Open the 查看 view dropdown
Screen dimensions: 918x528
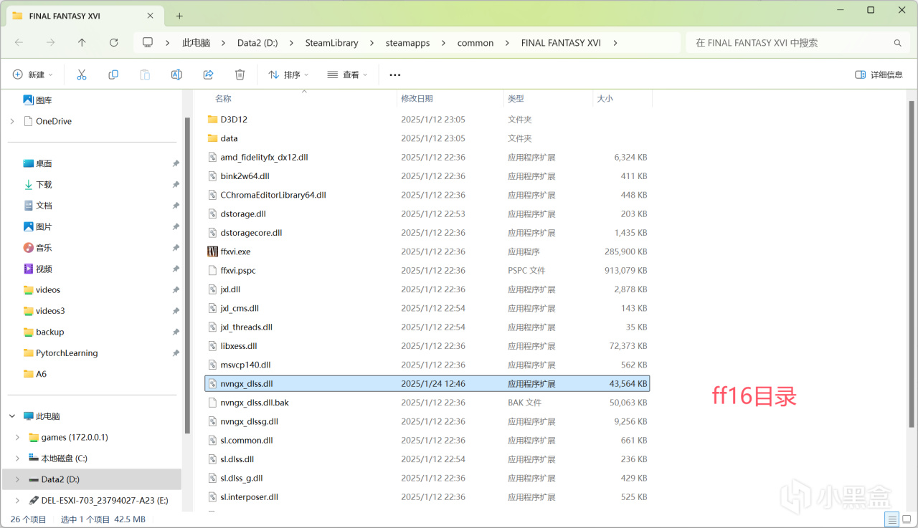[347, 75]
